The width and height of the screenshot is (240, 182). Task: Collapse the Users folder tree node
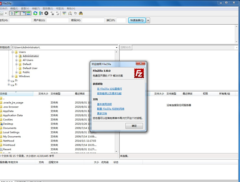[x=13, y=52]
